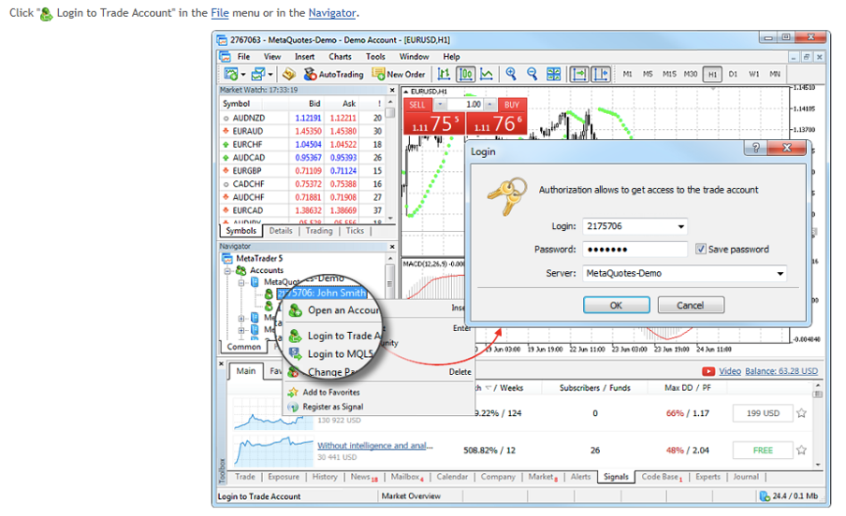Confirm login with the OK button
This screenshot has width=846, height=516.
[616, 305]
